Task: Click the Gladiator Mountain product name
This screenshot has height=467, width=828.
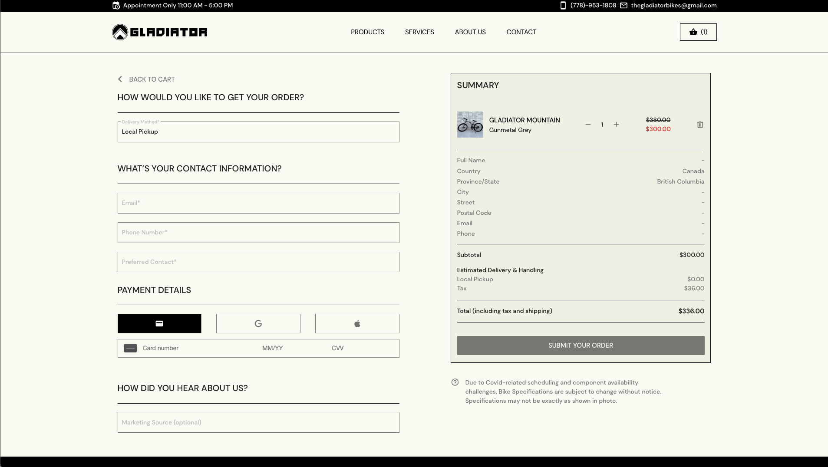Action: tap(525, 120)
